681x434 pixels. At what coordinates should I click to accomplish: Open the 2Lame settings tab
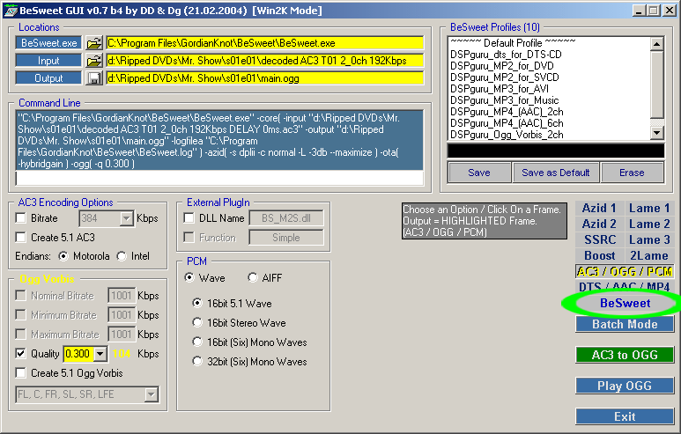click(649, 255)
